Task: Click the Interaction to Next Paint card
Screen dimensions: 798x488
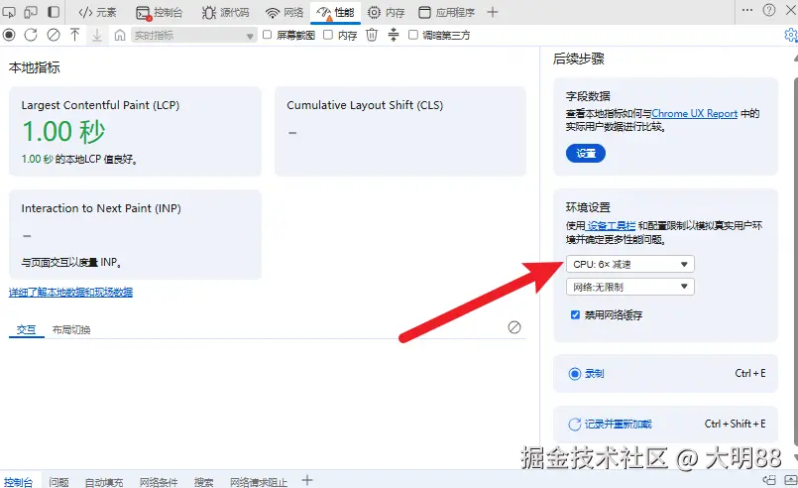Action: pos(136,234)
